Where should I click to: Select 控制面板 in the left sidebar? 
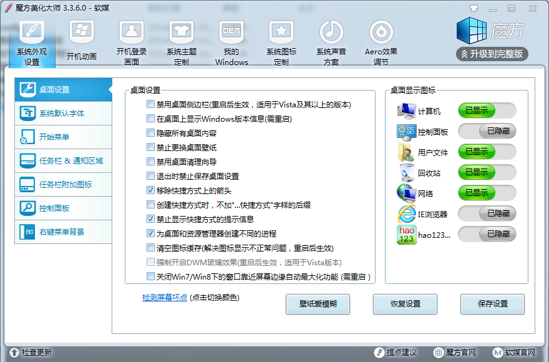pyautogui.click(x=64, y=208)
